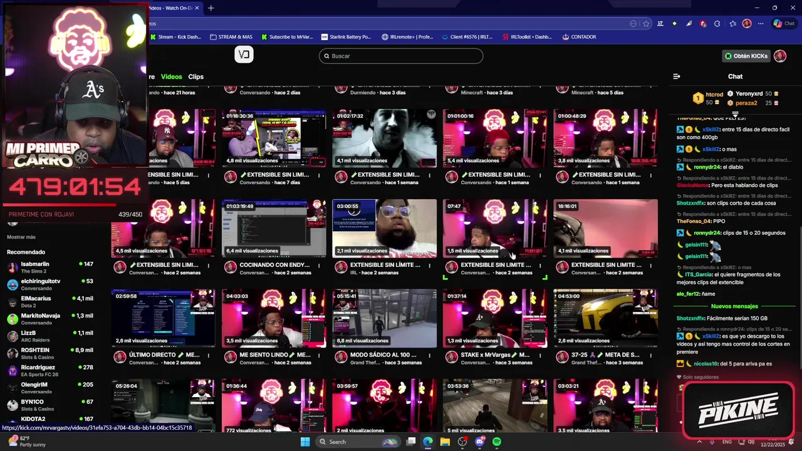The width and height of the screenshot is (802, 451).
Task: Open the CONTADOR bookmark
Action: [x=580, y=37]
